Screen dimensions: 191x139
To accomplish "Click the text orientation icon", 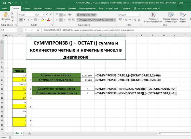I will (70, 15).
